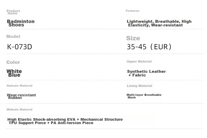Select TPU Support Piece text line
207x138 pixels.
pos(51,123)
